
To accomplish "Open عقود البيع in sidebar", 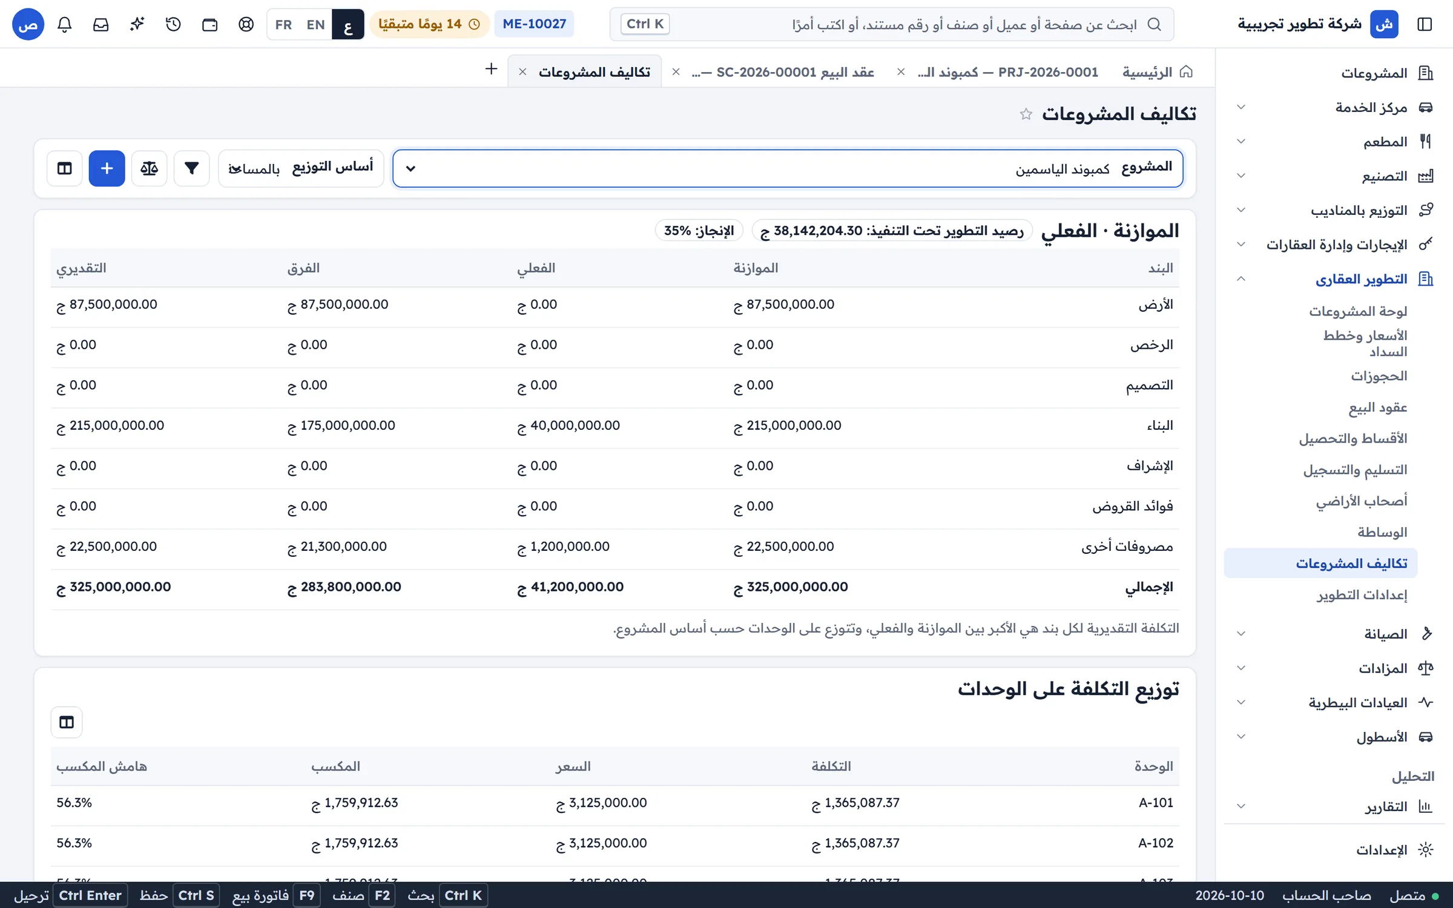I will (1378, 407).
